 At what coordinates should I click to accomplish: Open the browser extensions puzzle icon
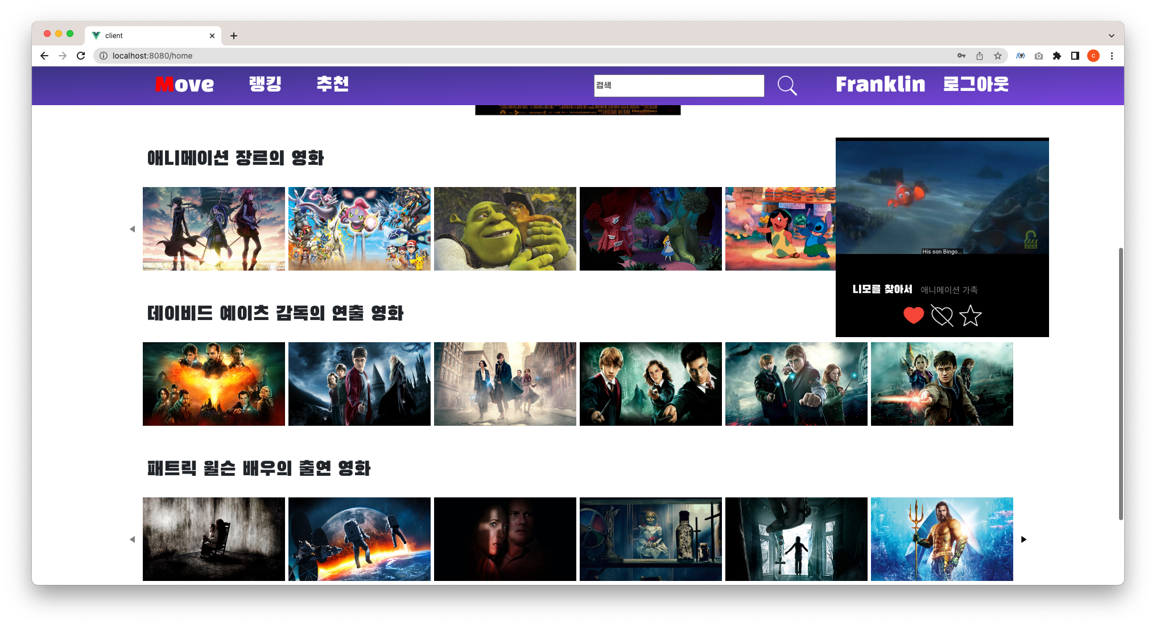[1056, 56]
